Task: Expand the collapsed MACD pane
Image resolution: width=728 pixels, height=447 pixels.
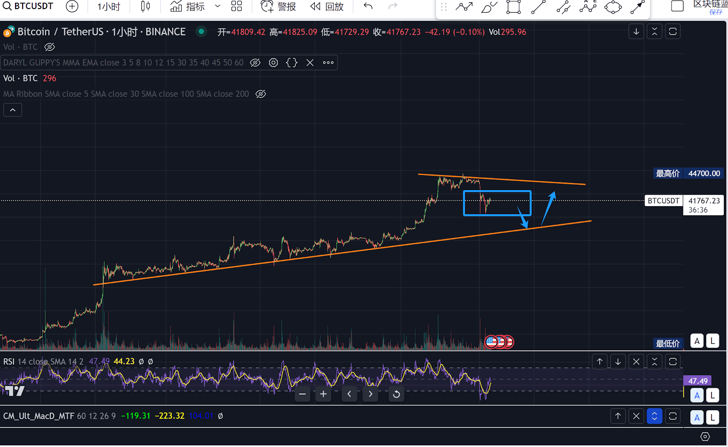Action: [654, 416]
